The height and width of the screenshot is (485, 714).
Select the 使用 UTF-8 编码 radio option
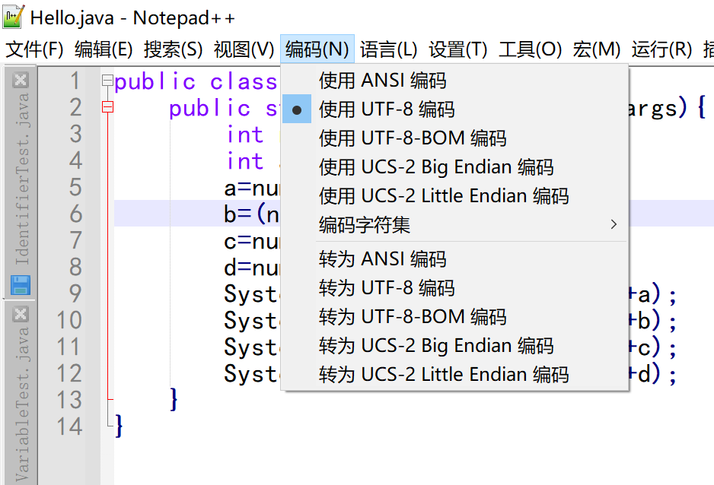tap(297, 109)
